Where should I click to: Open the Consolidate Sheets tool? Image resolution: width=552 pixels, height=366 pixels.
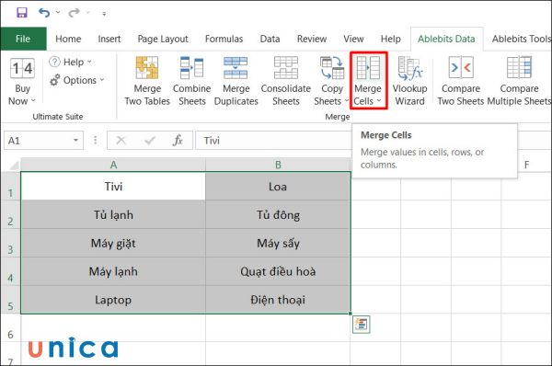point(286,81)
